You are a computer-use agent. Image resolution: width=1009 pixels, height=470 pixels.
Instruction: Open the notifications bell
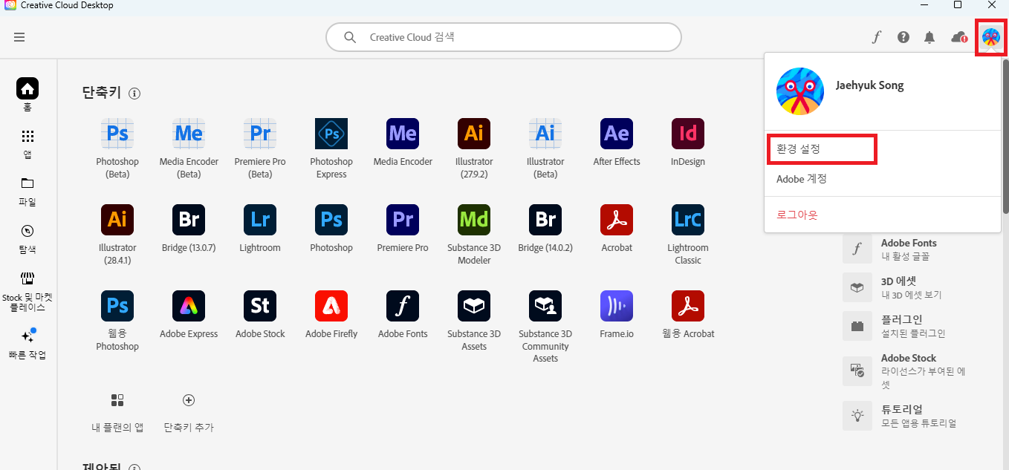[929, 36]
